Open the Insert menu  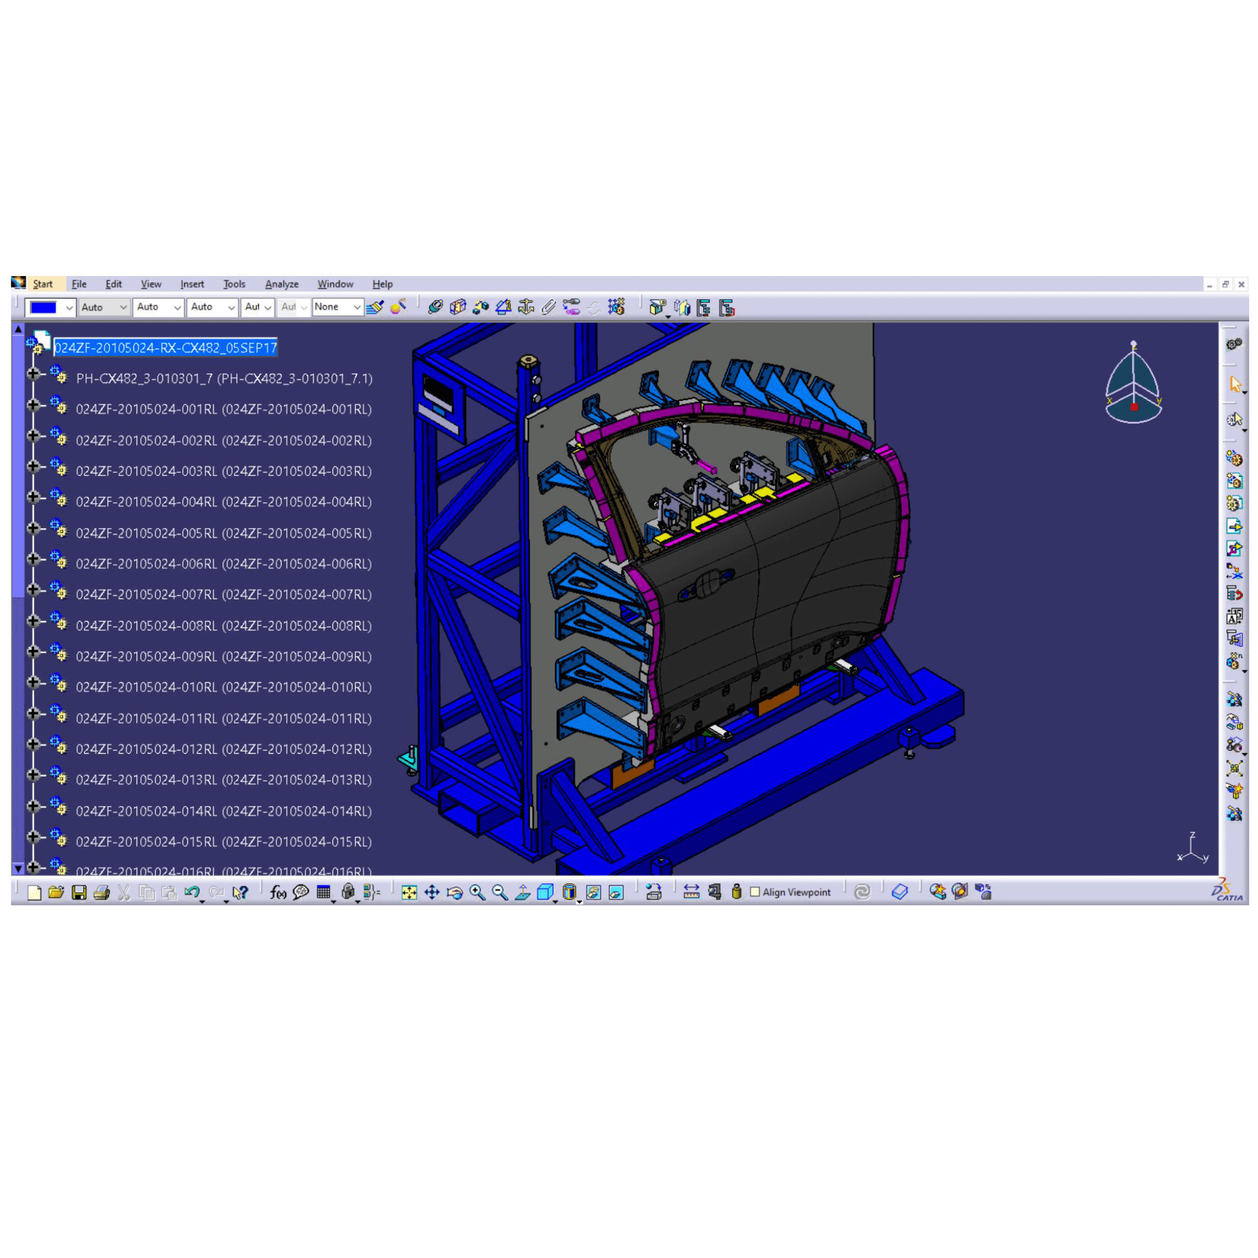(x=192, y=284)
